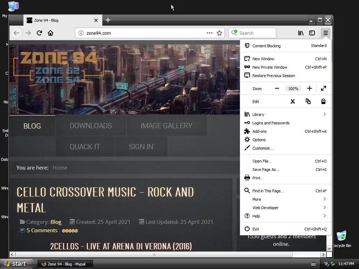359x269 pixels.
Task: Open Logins and Passwords
Action: point(285,123)
